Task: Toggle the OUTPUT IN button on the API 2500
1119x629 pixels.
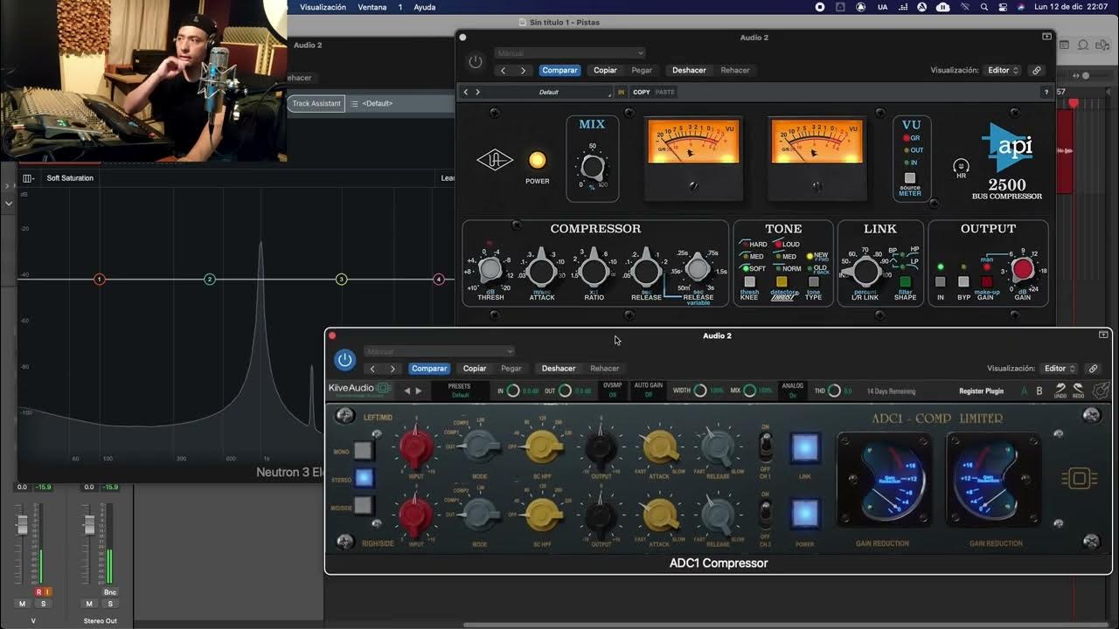Action: pyautogui.click(x=941, y=282)
